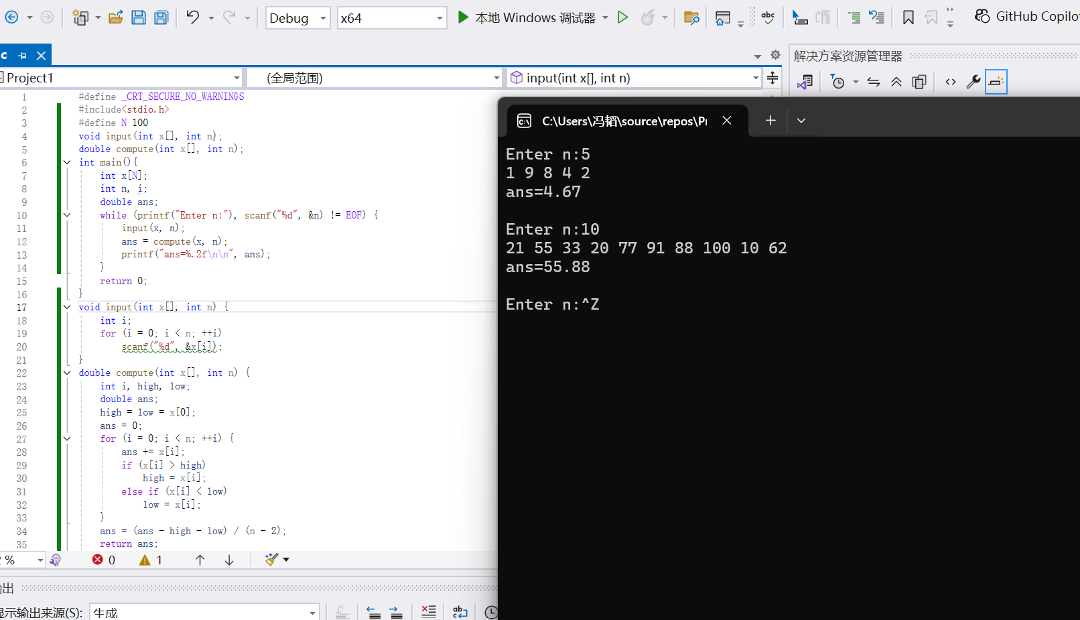The height and width of the screenshot is (620, 1080).
Task: Go to next issue with down arrow
Action: [x=229, y=560]
